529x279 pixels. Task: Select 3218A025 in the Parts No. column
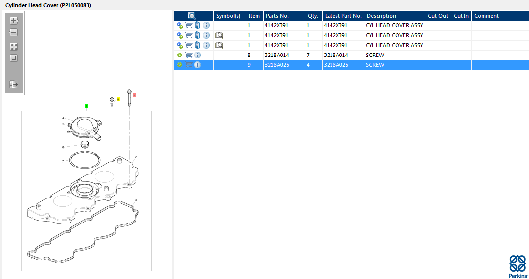coord(276,65)
